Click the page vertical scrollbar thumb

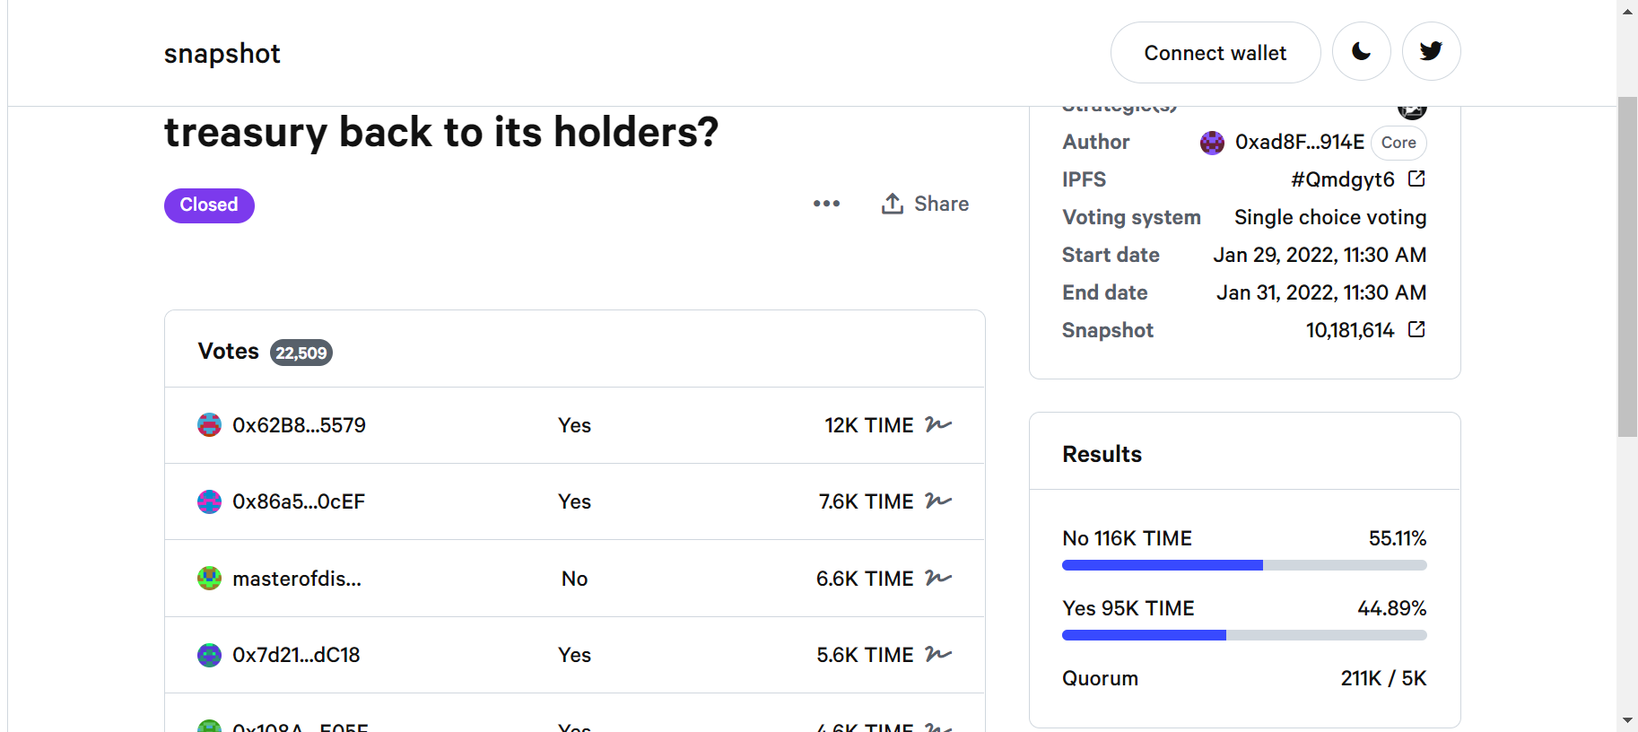tap(1627, 266)
